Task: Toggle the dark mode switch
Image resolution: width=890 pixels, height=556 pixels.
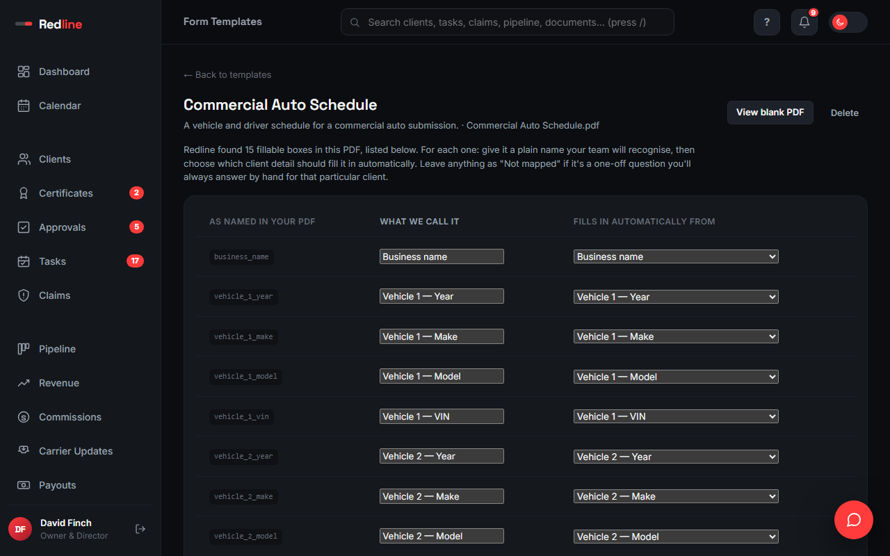Action: (848, 22)
